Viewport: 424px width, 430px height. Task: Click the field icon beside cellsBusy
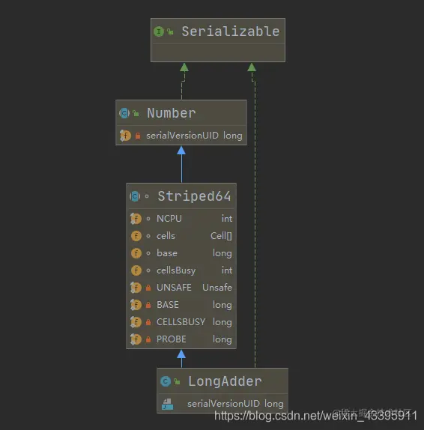136,270
